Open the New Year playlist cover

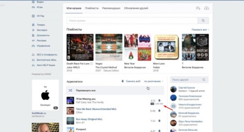138,47
